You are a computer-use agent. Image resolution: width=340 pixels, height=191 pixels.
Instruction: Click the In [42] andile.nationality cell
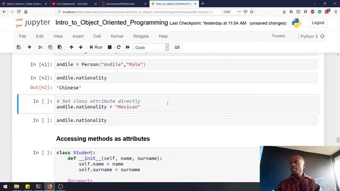click(x=186, y=78)
